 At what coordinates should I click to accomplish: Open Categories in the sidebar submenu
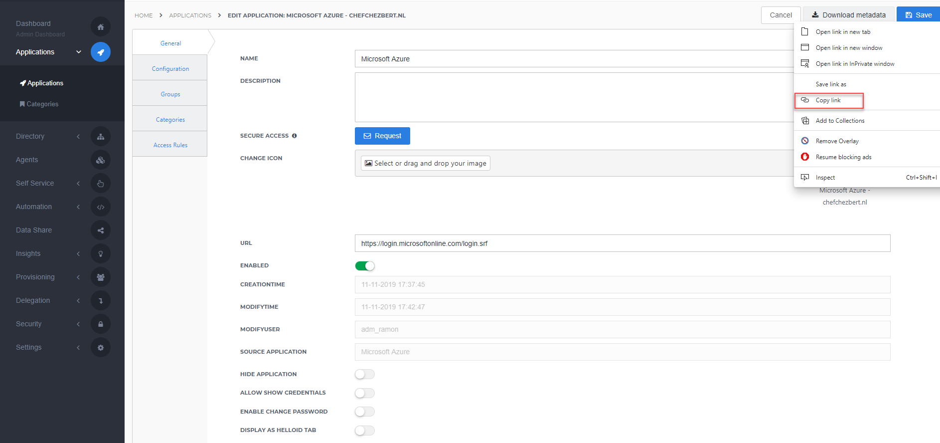(x=39, y=104)
